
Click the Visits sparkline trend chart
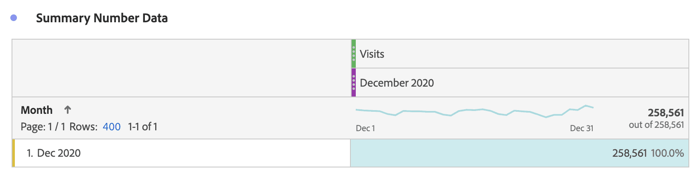(x=474, y=111)
